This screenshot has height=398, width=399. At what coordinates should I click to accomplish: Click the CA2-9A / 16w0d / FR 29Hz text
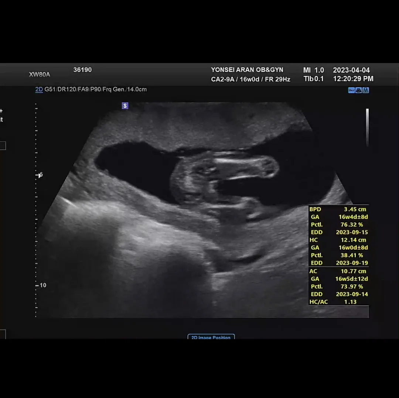(250, 79)
